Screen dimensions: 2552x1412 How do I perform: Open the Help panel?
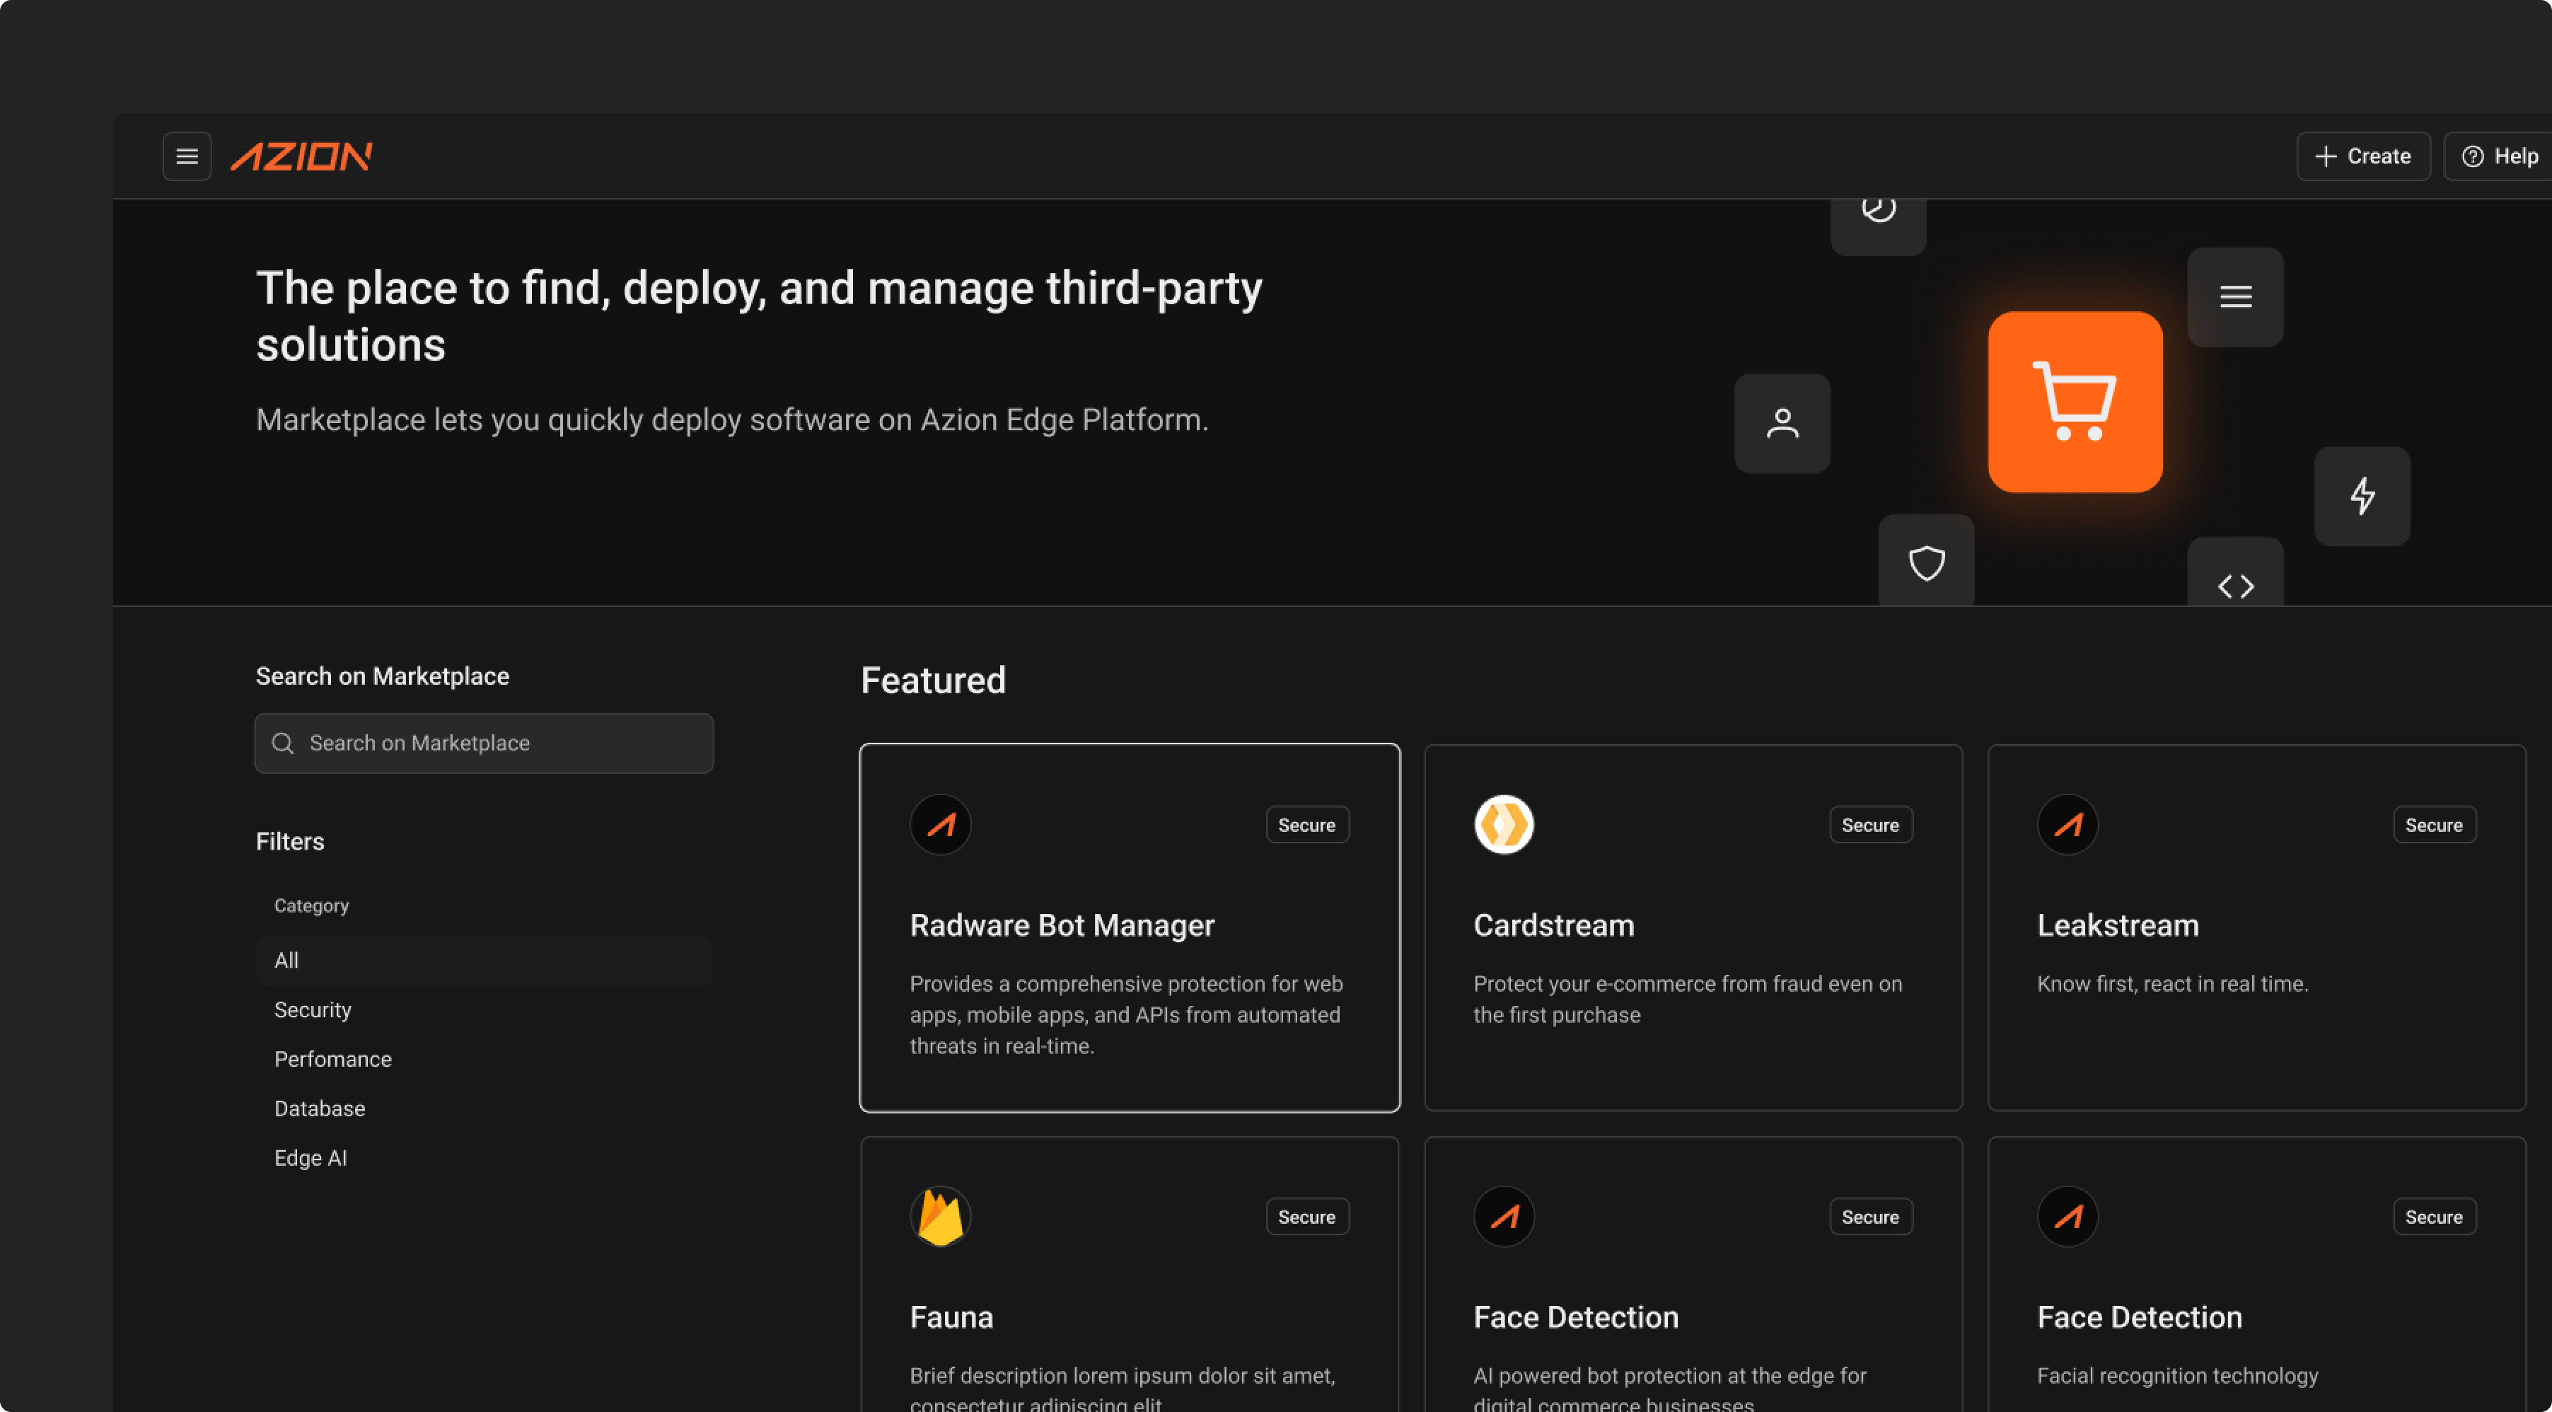[2500, 156]
